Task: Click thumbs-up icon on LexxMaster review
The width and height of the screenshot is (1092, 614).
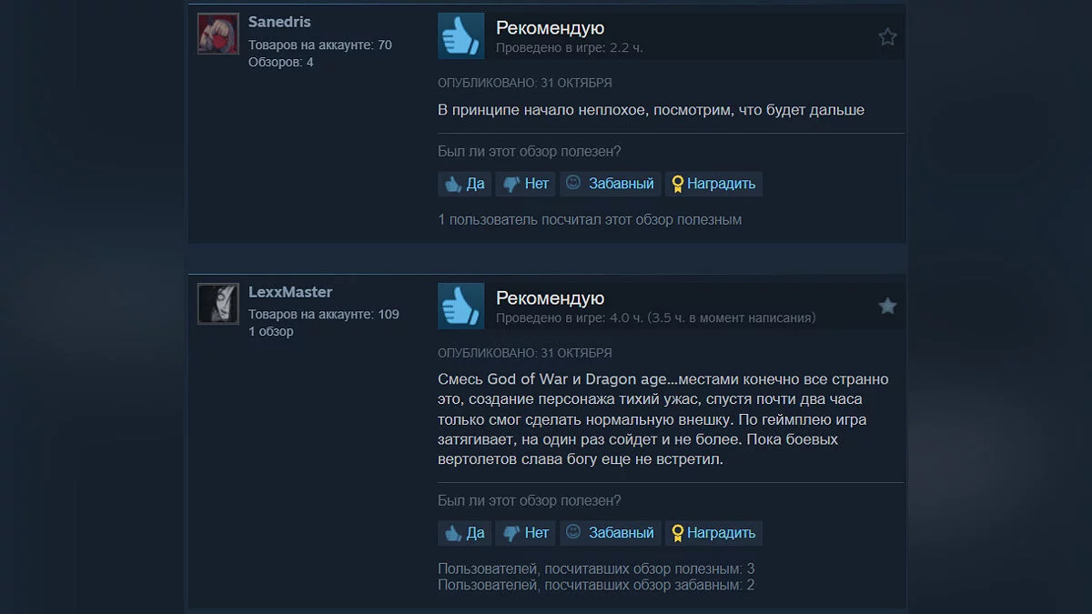Action: click(460, 306)
